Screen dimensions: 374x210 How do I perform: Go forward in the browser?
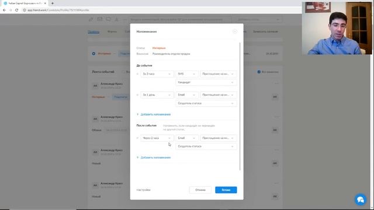(11, 10)
